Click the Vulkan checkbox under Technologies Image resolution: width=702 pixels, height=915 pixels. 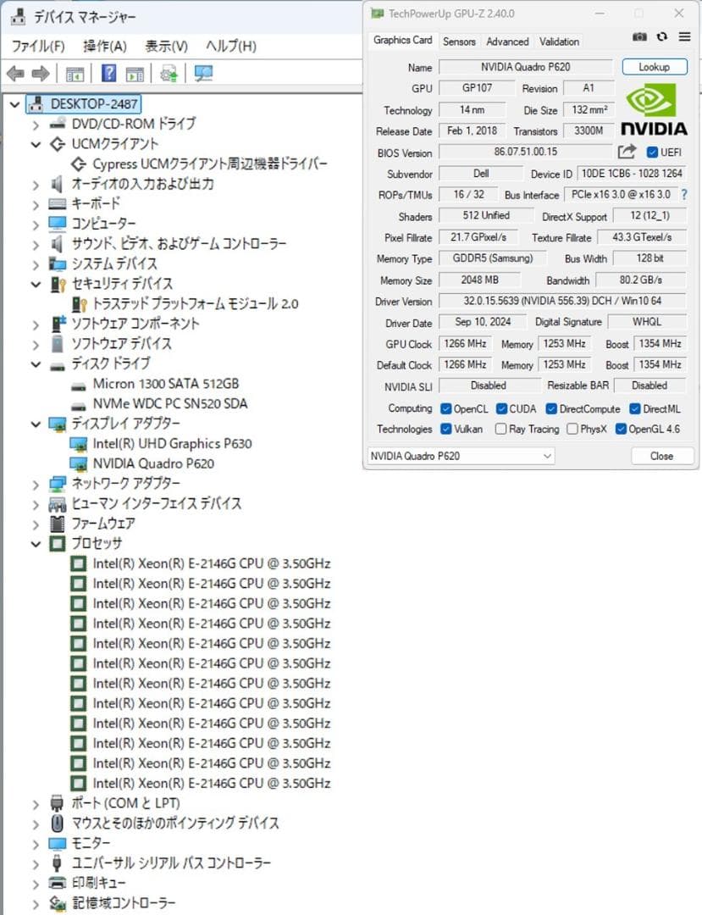tap(445, 430)
